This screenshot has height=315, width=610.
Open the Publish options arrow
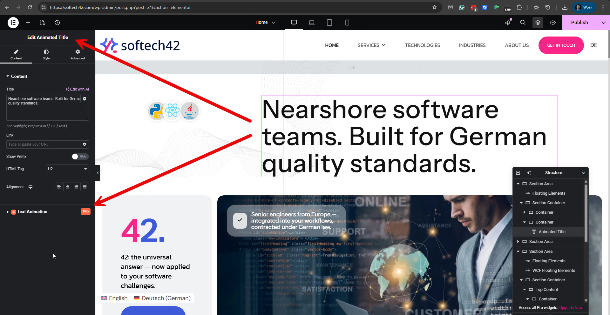point(603,23)
